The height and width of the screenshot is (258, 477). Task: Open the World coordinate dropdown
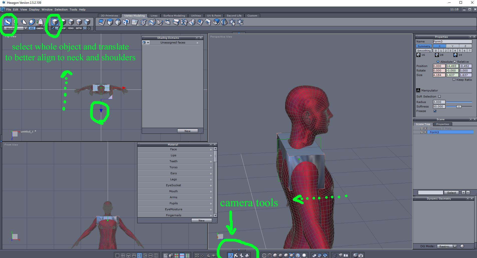26,28
